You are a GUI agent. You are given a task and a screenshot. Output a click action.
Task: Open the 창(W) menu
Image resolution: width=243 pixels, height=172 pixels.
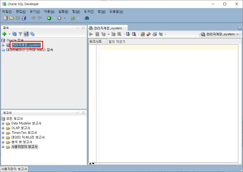pos(102,12)
